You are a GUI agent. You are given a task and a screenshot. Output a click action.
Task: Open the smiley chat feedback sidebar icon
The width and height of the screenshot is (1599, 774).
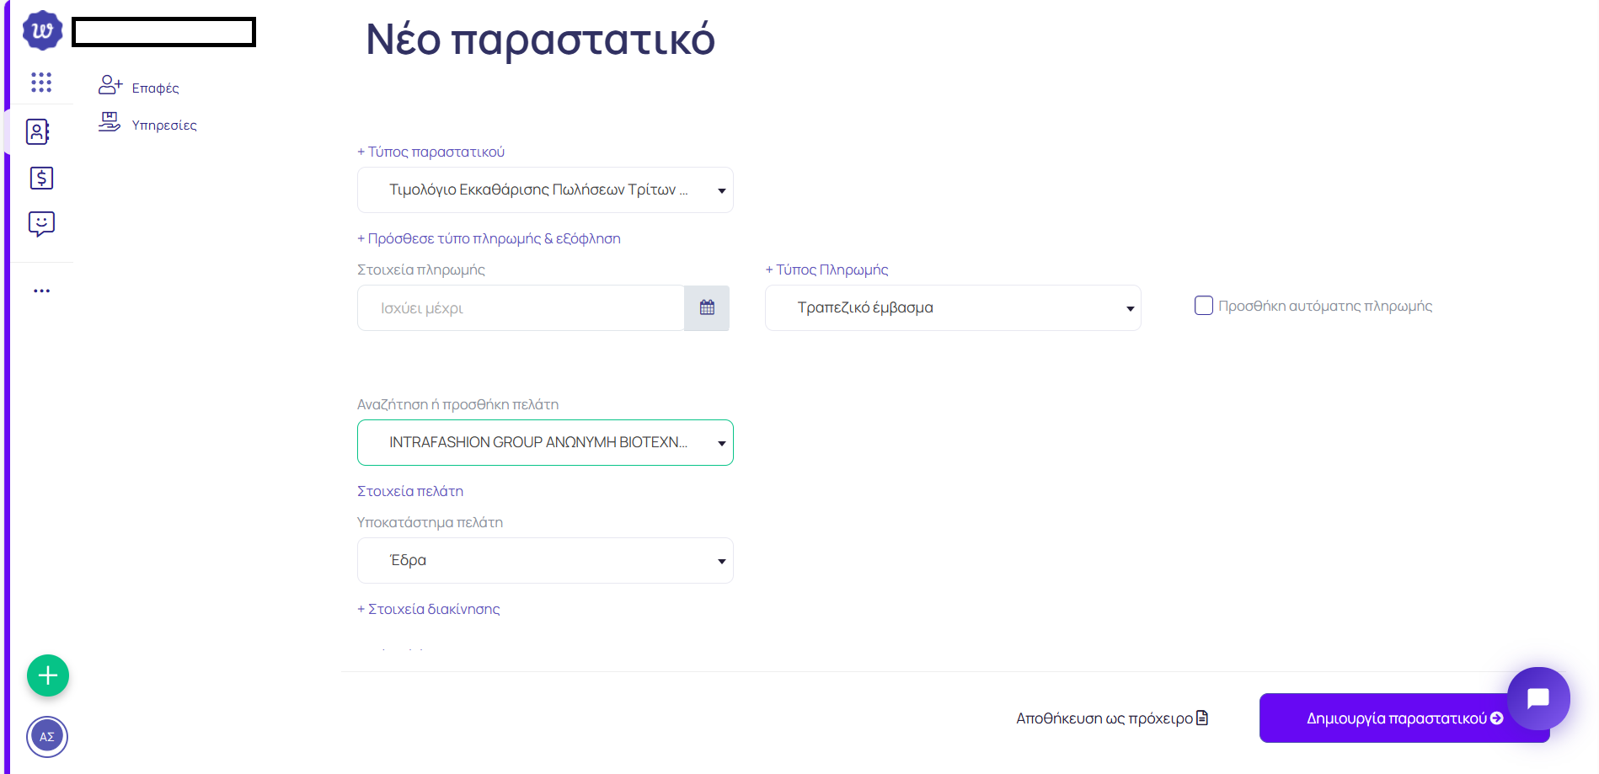click(41, 224)
